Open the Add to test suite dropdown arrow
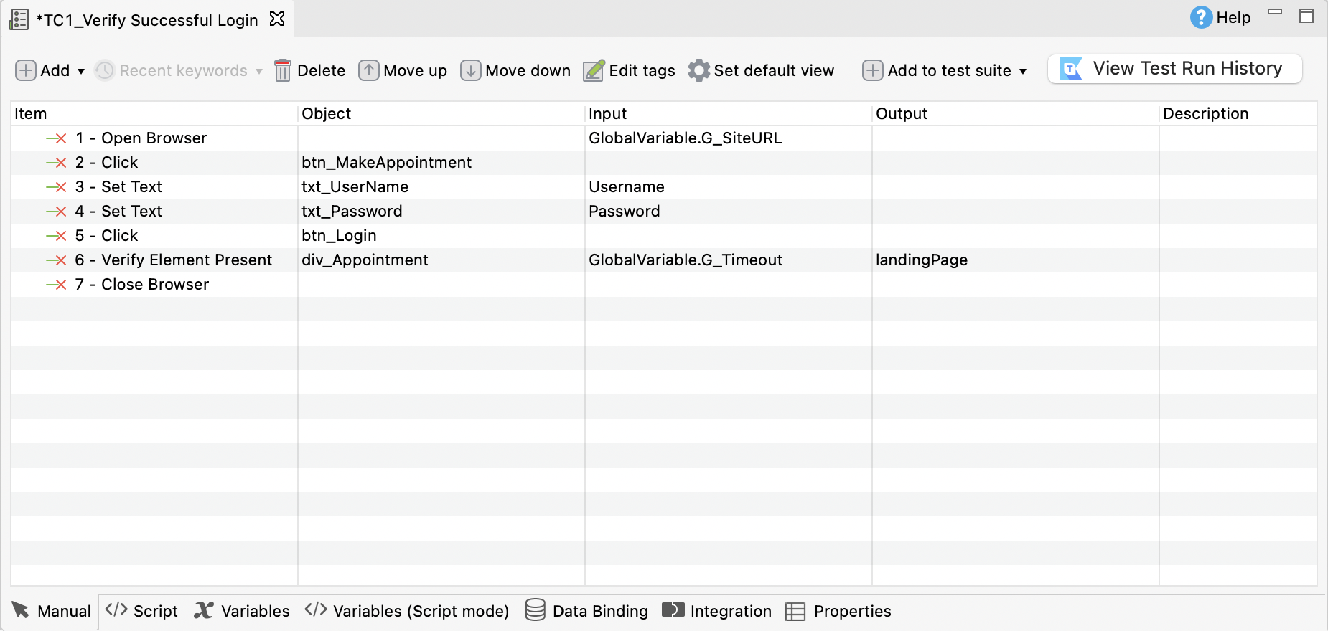Screen dimensions: 1328x631 pyautogui.click(x=1023, y=71)
